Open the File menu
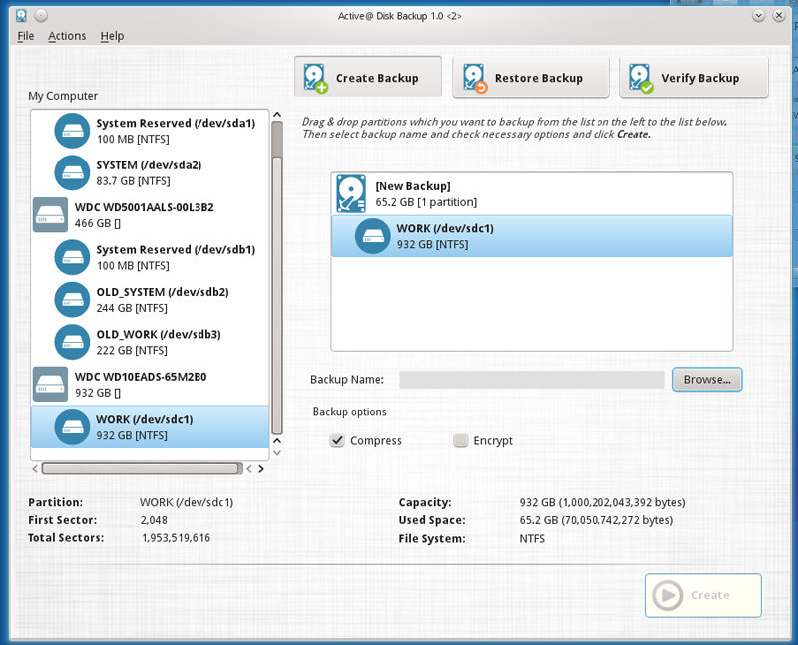 tap(26, 36)
